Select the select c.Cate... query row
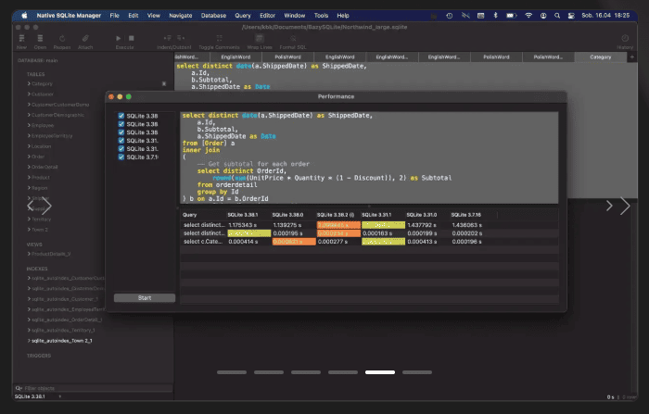This screenshot has height=414, width=649. [369, 242]
